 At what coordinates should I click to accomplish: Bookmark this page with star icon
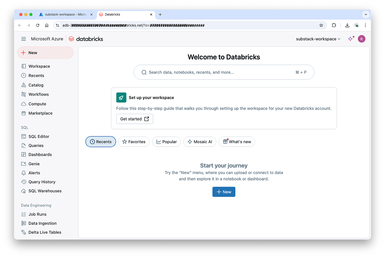pyautogui.click(x=321, y=25)
